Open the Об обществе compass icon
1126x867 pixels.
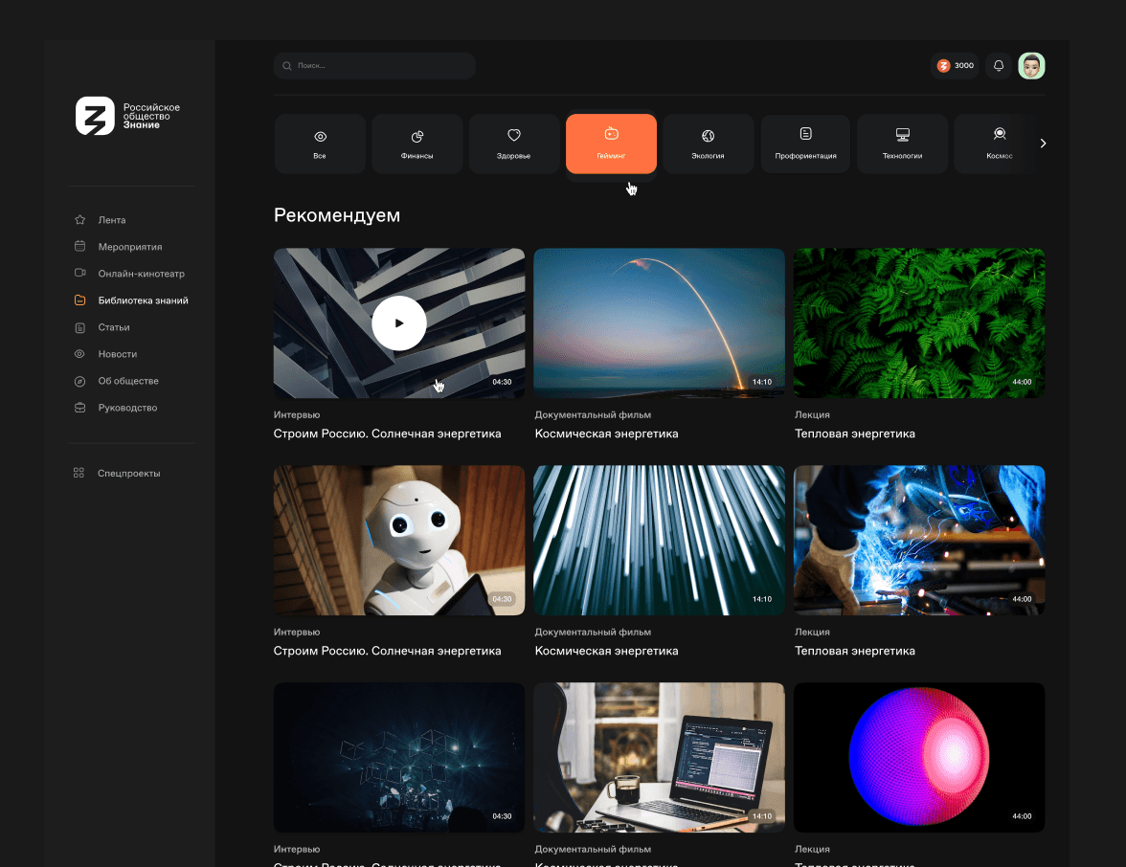pos(79,381)
